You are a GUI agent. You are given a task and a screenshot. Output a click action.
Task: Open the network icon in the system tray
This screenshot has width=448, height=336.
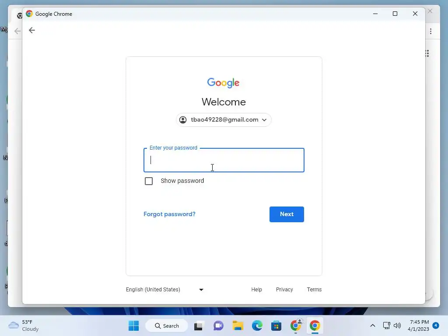coord(387,325)
